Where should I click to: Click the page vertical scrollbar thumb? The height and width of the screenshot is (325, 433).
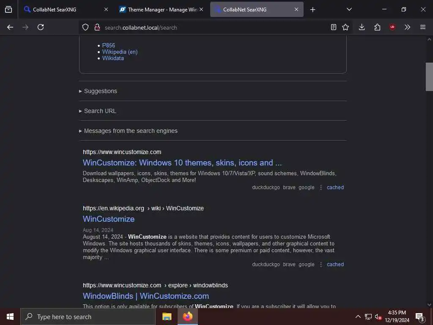point(429,77)
